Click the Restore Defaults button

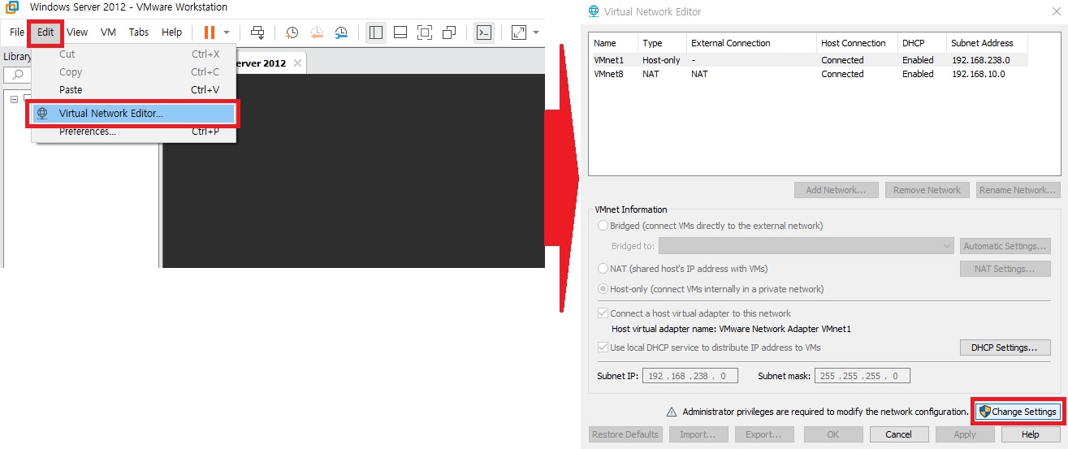[625, 434]
